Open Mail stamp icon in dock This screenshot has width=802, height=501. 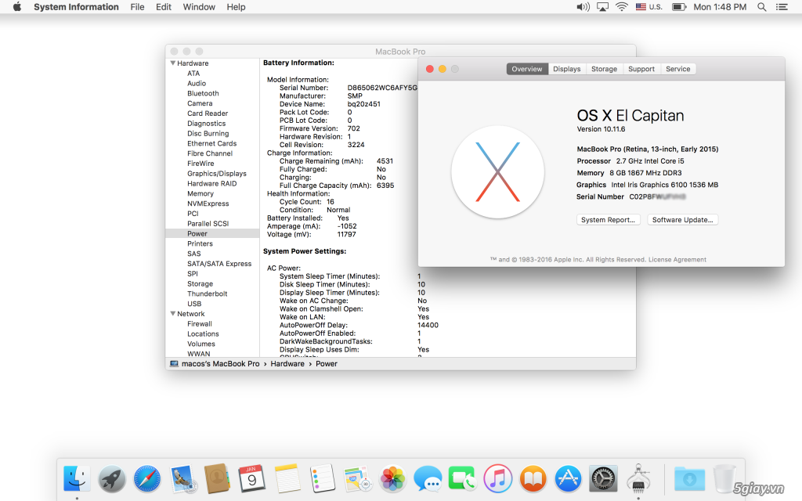182,479
